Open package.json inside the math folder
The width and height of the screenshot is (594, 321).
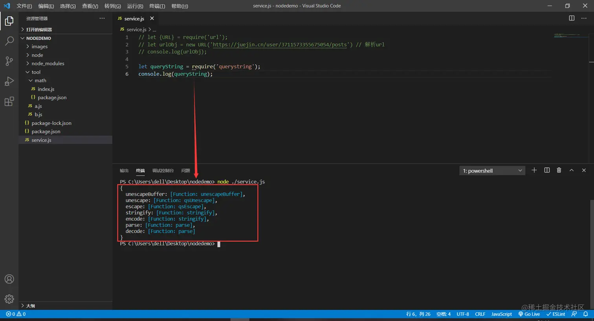click(x=65, y=97)
